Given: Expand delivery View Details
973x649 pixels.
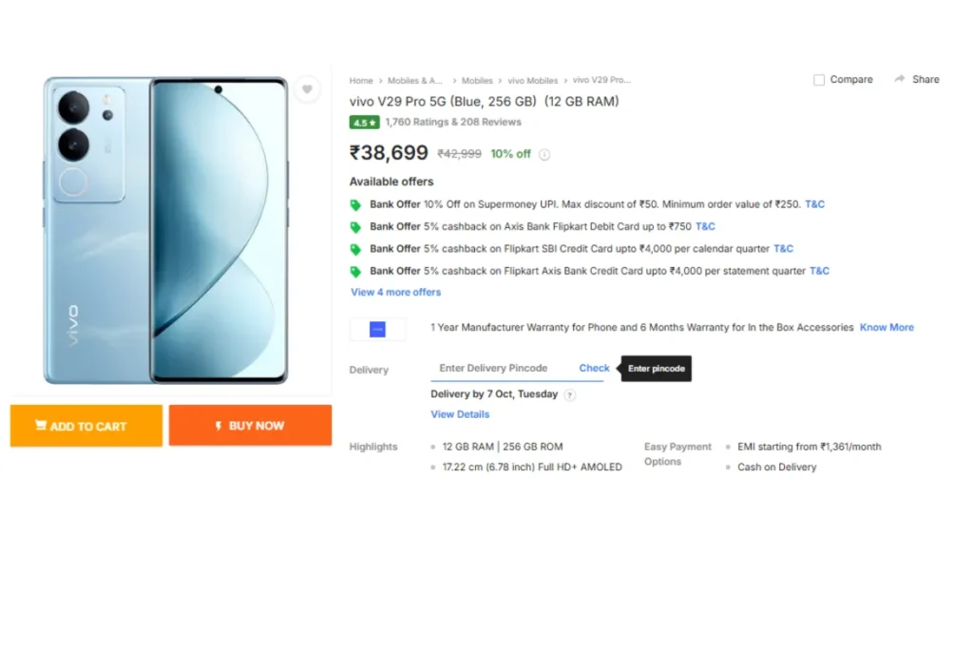Looking at the screenshot, I should click(x=460, y=414).
